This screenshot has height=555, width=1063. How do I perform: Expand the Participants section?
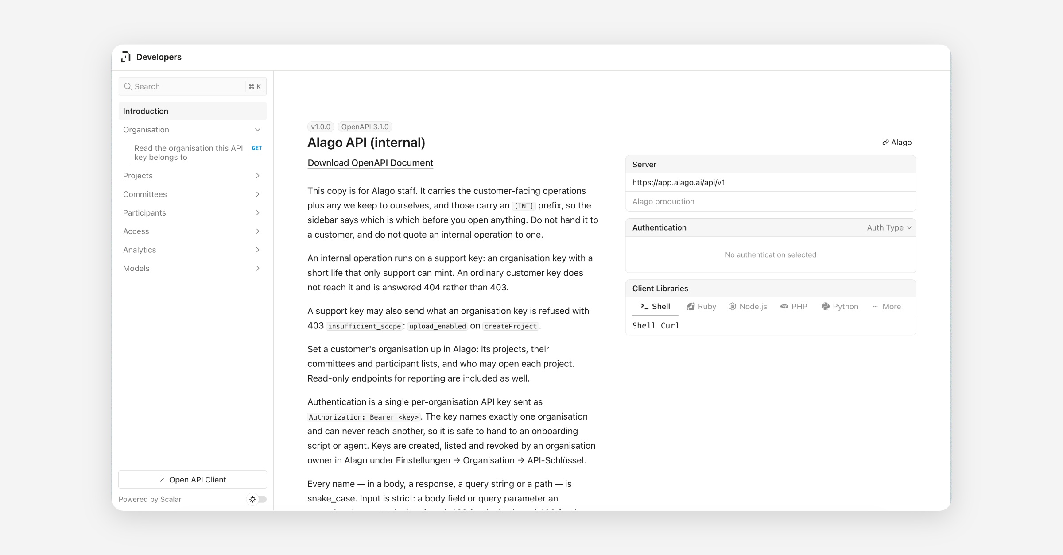coord(192,213)
